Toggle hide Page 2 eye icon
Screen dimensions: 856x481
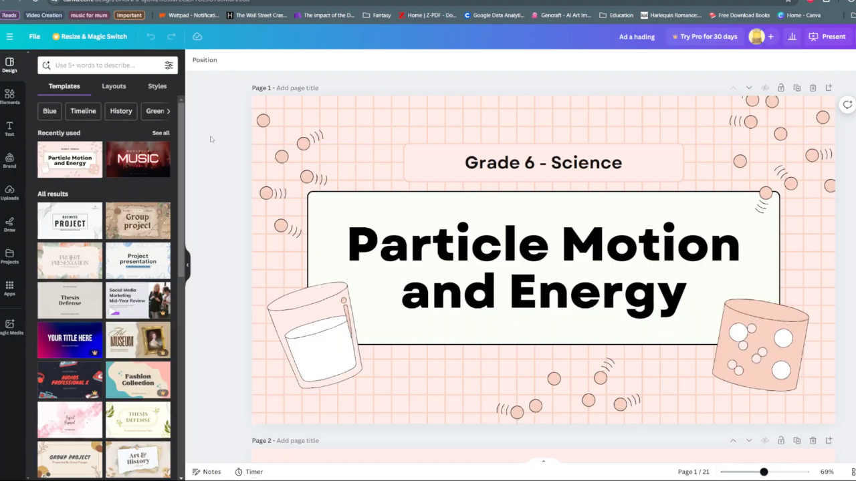(765, 440)
